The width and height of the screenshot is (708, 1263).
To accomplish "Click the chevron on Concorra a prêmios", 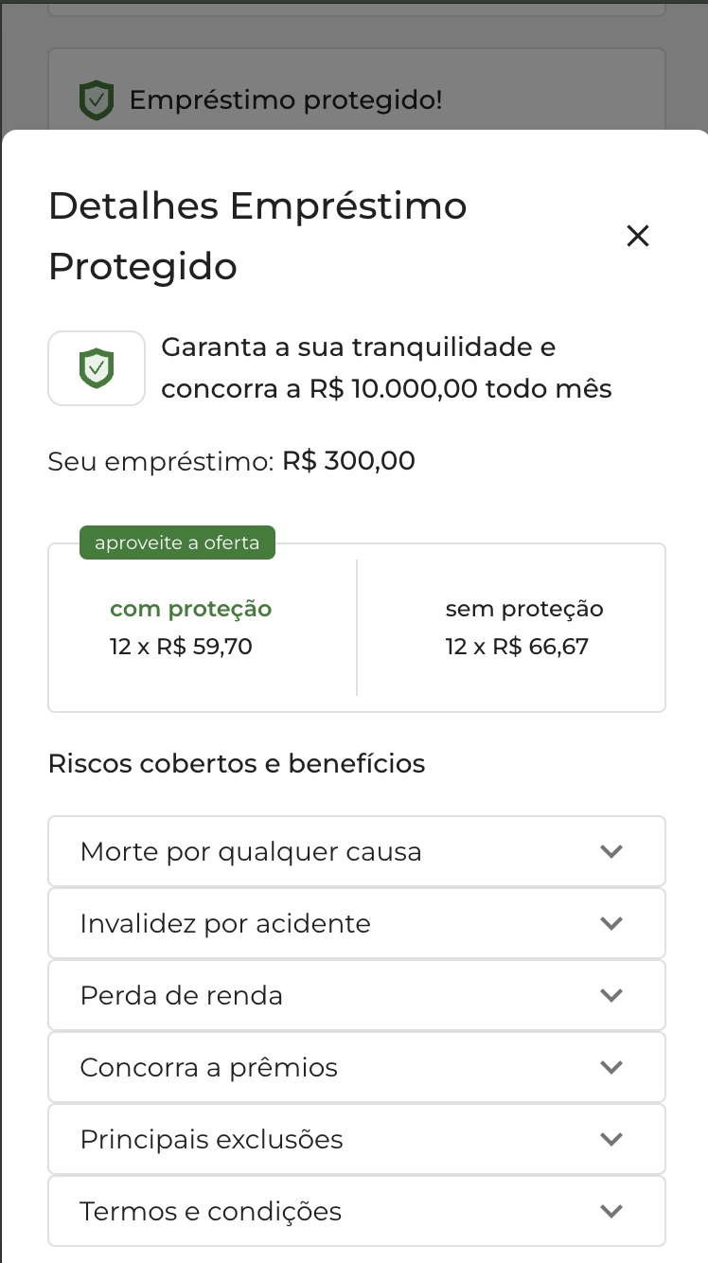I will click(x=611, y=1067).
